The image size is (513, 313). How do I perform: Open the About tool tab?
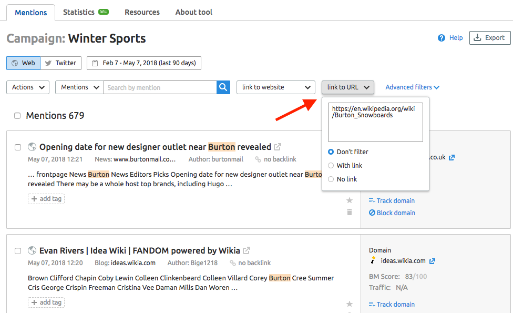click(x=193, y=12)
